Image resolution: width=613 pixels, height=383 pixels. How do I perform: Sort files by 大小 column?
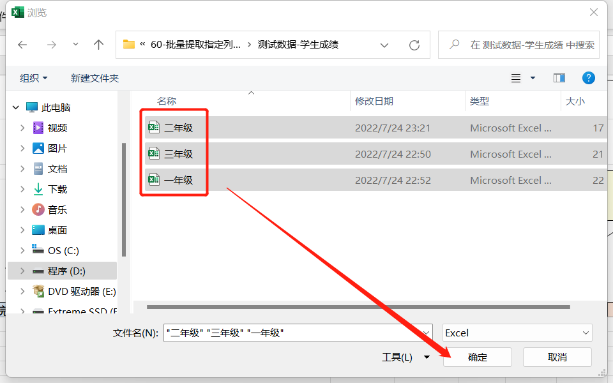point(575,101)
